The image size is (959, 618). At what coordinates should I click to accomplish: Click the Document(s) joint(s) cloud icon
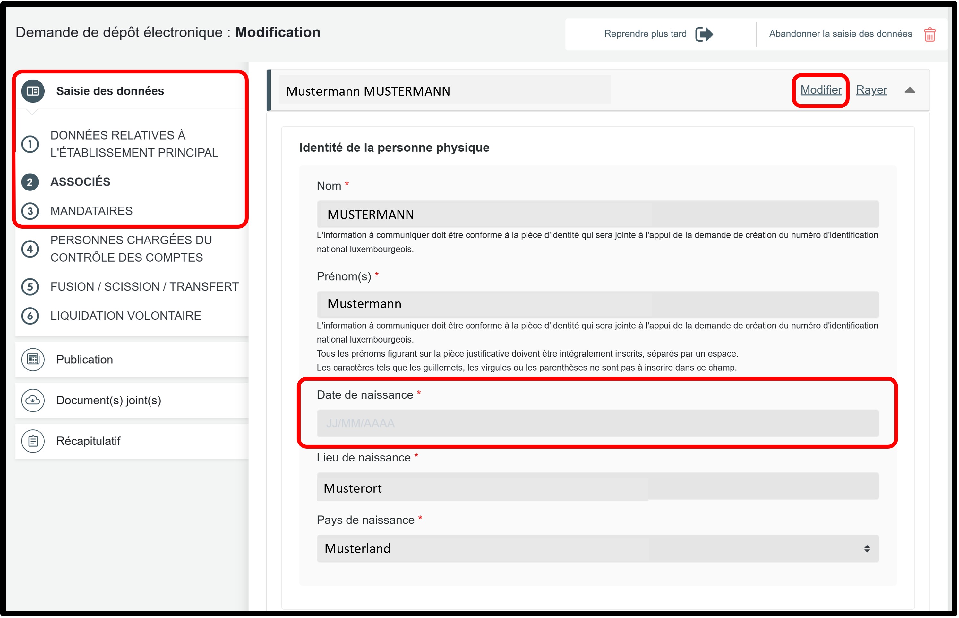click(x=32, y=401)
